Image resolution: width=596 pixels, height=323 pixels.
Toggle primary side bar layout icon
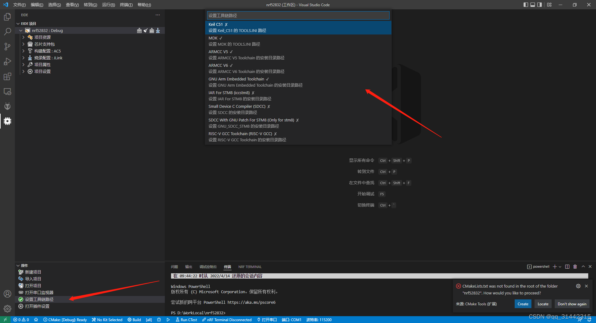pos(526,5)
